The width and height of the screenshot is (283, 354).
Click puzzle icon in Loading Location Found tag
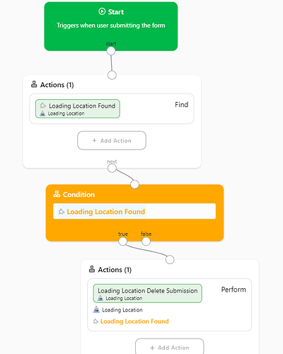(43, 105)
